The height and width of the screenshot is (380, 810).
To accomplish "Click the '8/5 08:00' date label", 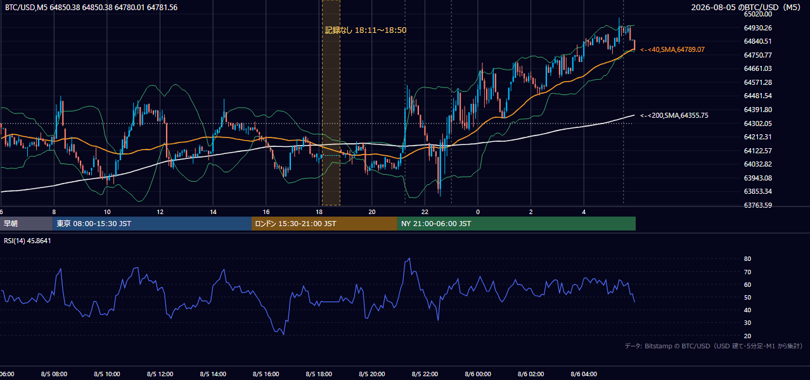I will click(x=54, y=374).
